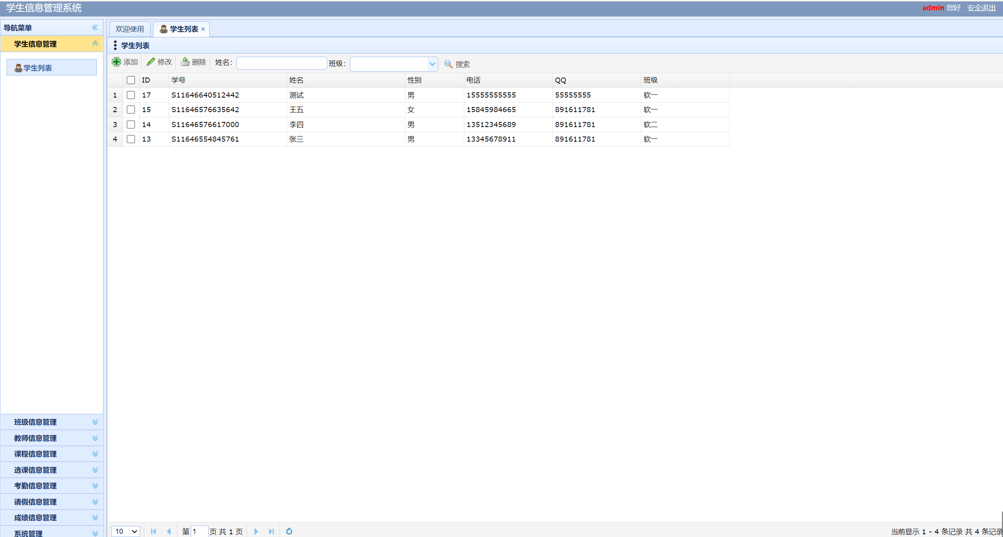
Task: Click the 学生信息管理系统 title text
Action: (x=44, y=8)
